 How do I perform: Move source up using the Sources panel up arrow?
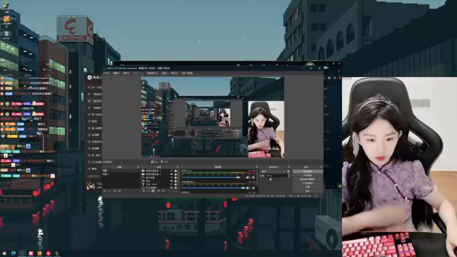coord(159,191)
